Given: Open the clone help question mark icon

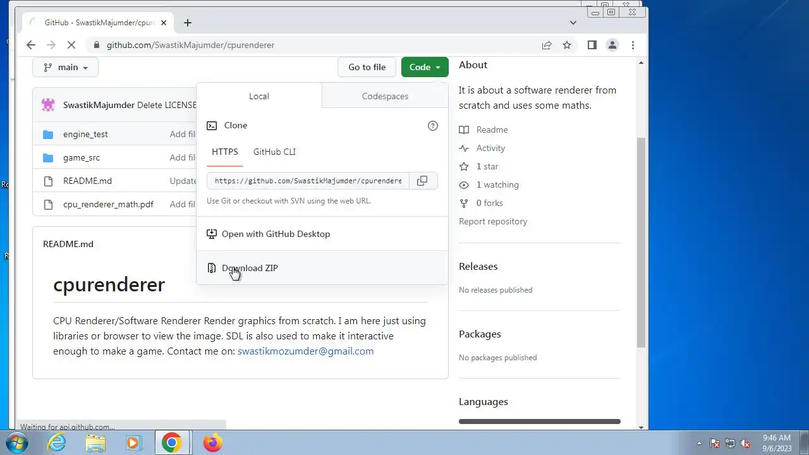Looking at the screenshot, I should point(433,126).
